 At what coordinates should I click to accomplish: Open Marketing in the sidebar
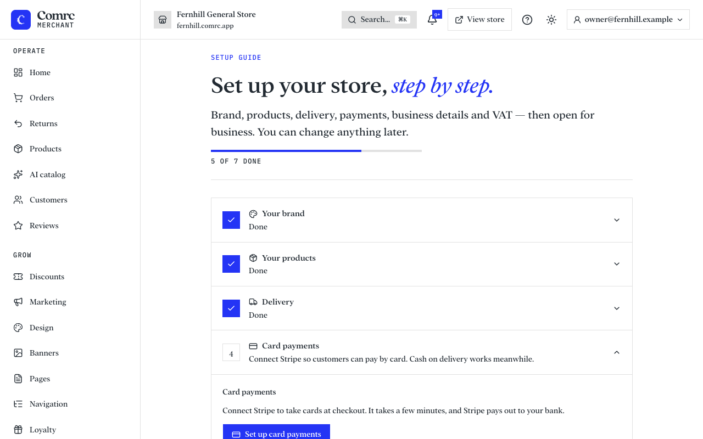click(x=70, y=302)
